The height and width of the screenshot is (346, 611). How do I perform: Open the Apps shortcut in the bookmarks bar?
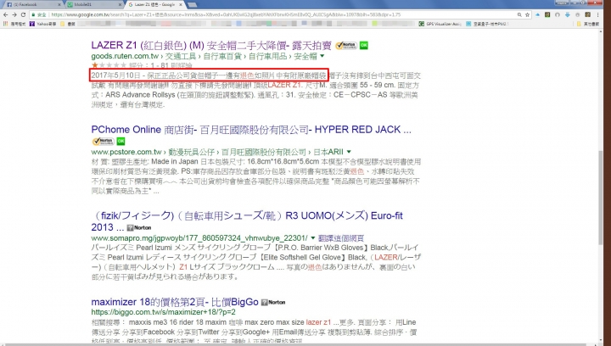pos(14,24)
